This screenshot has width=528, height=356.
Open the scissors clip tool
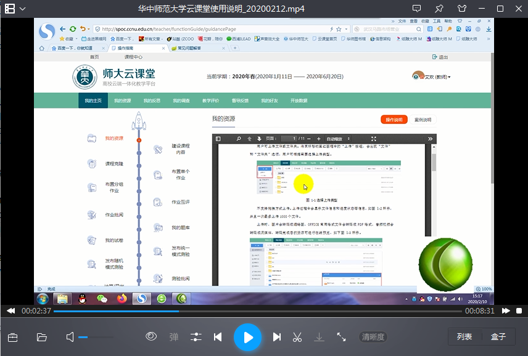(x=297, y=337)
